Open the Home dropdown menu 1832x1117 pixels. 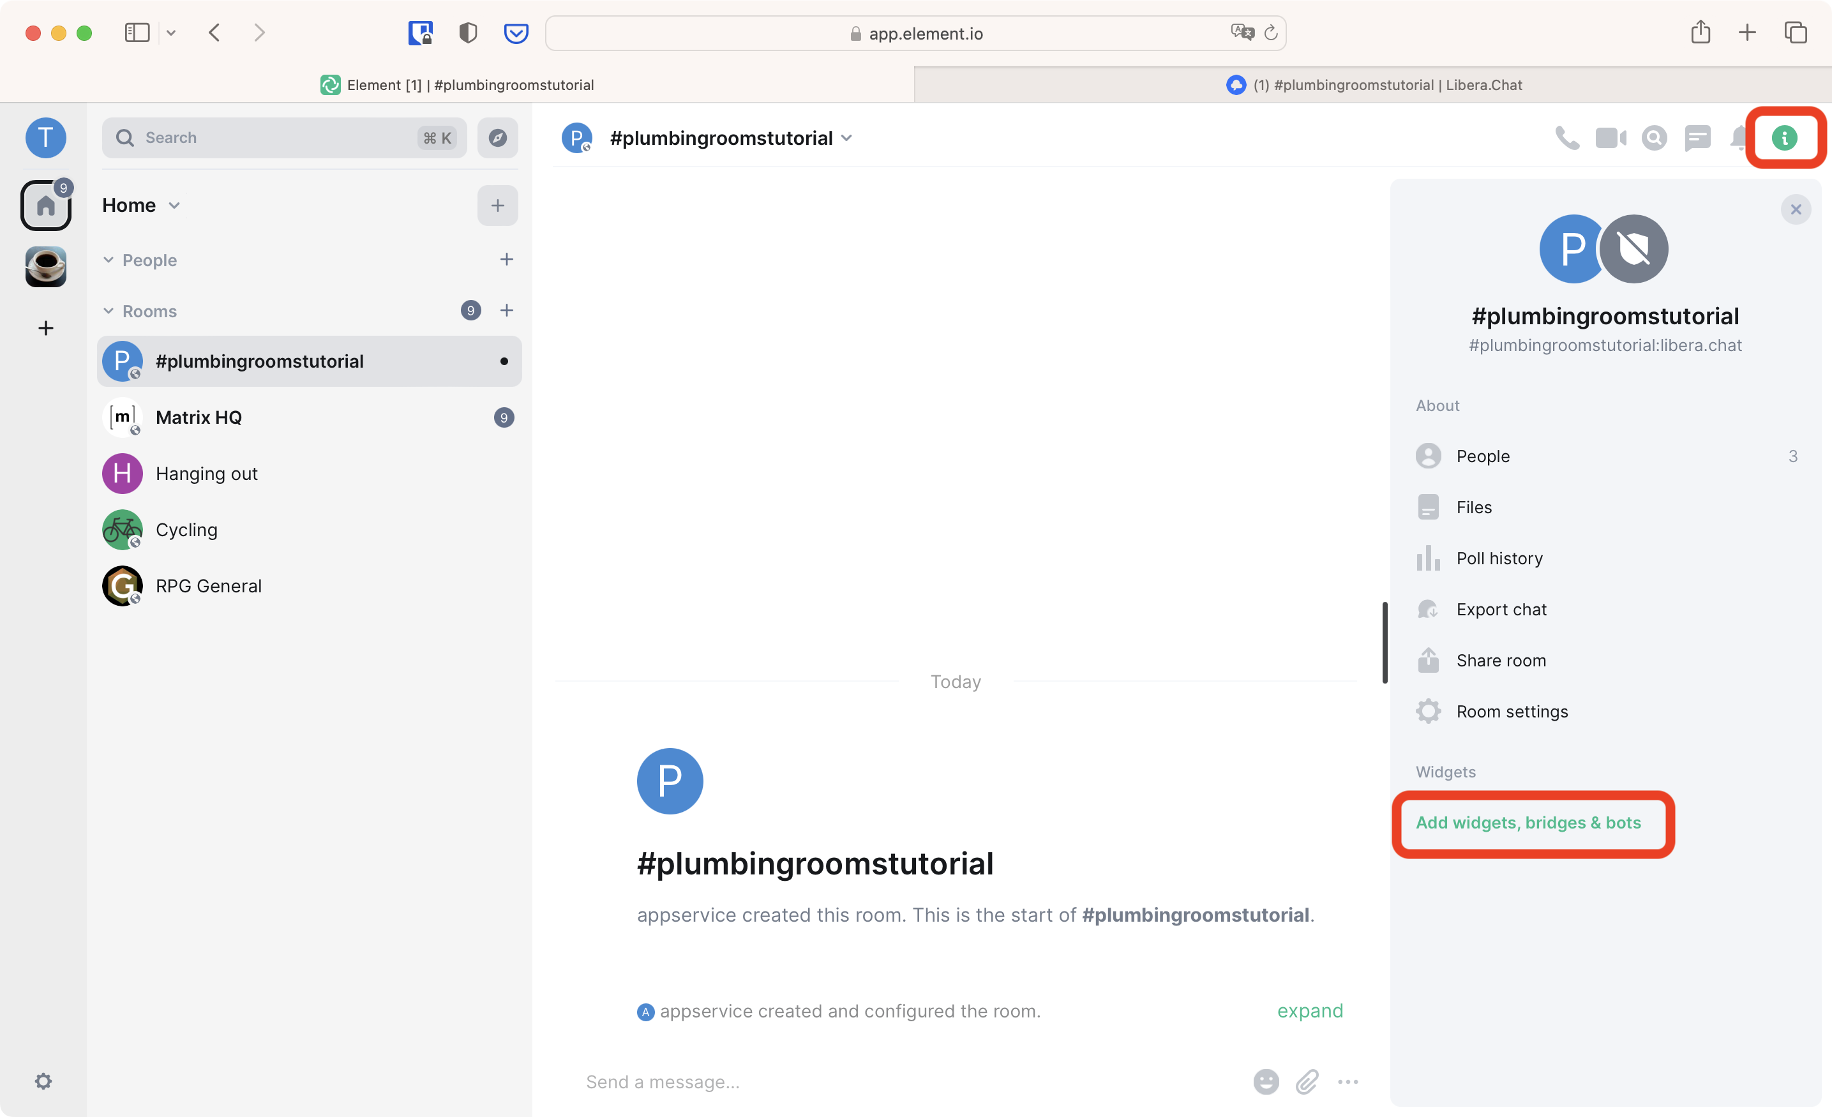(x=174, y=206)
